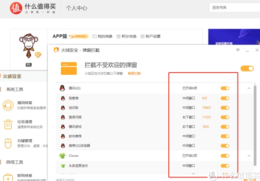Open 我的消息 link

pos(105,36)
